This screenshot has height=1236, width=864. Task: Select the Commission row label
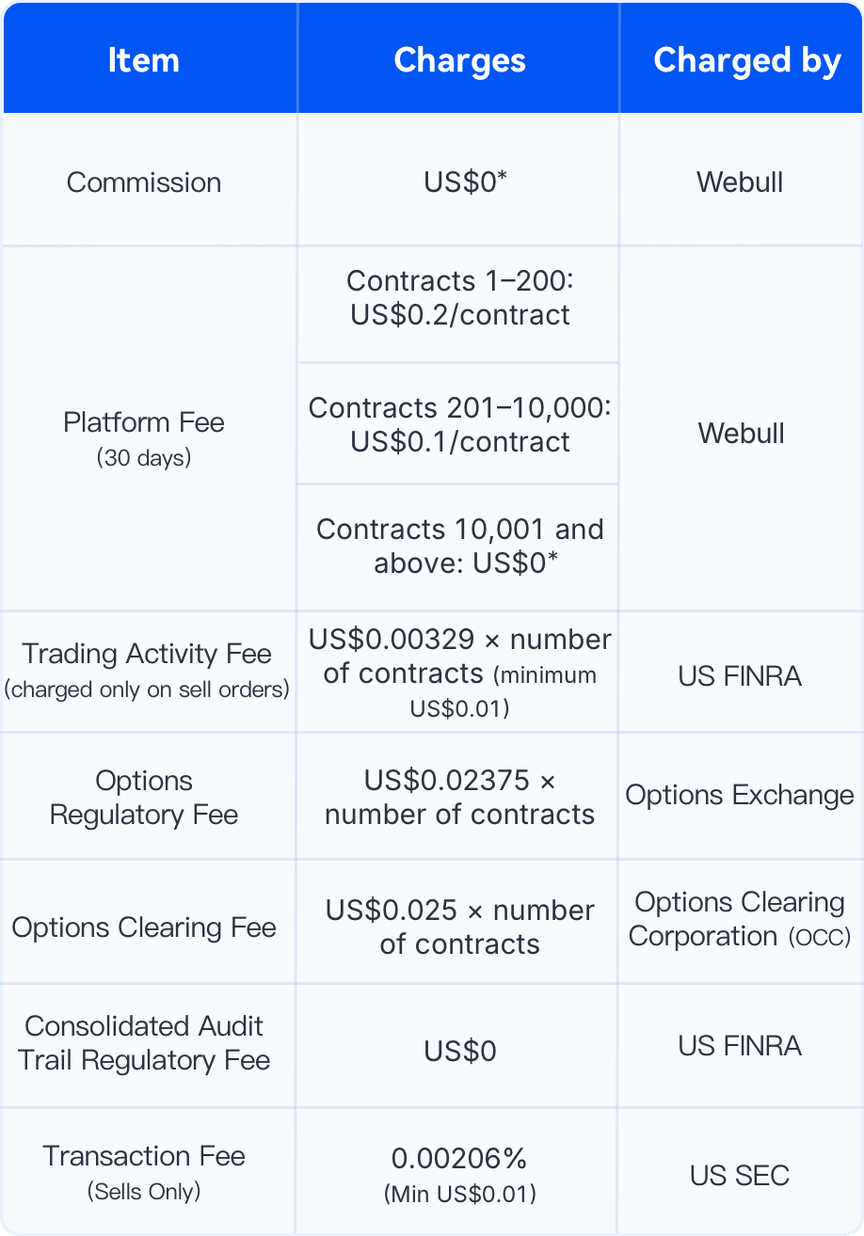(144, 182)
